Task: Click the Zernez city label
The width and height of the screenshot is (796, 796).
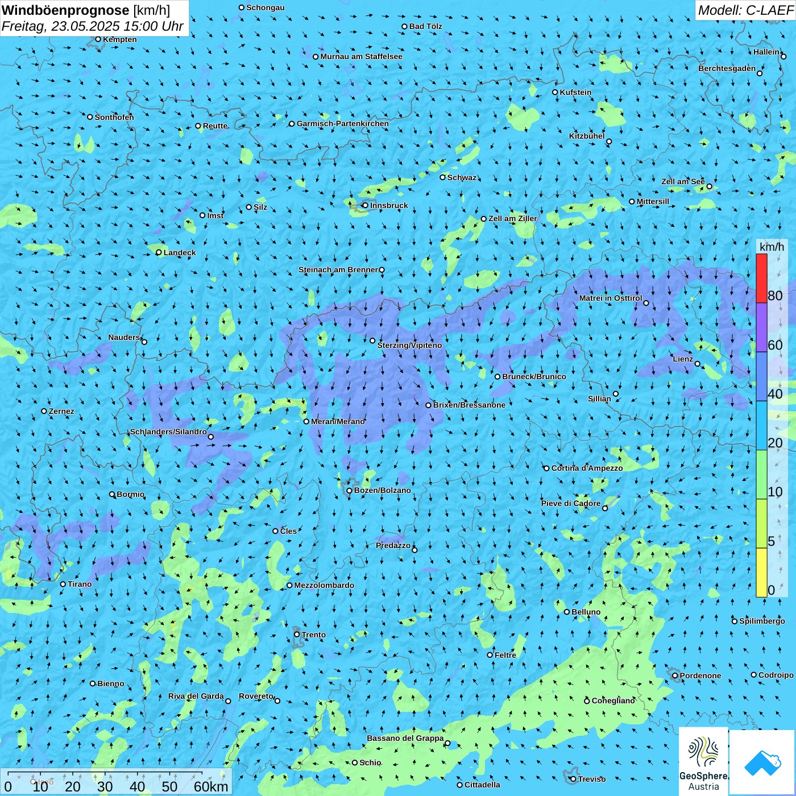Action: point(61,411)
